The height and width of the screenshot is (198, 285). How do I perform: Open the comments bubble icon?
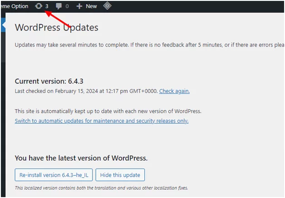coord(59,6)
